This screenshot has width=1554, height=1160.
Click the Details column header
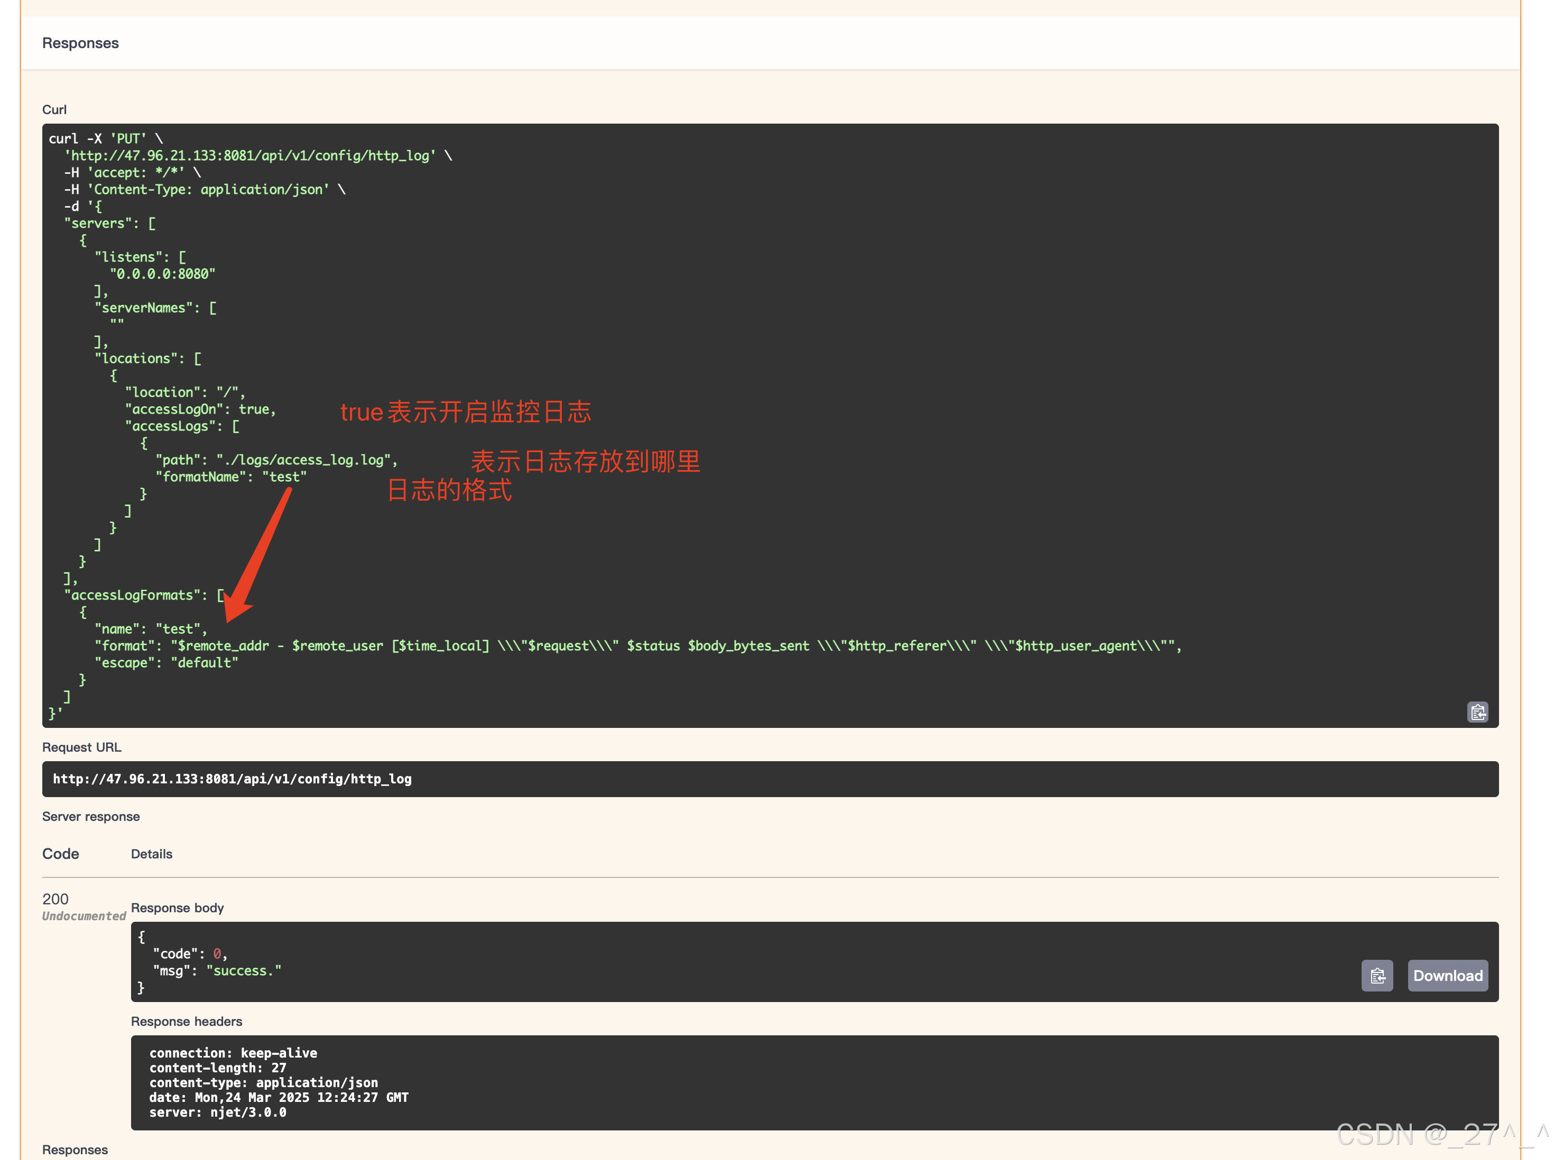151,854
